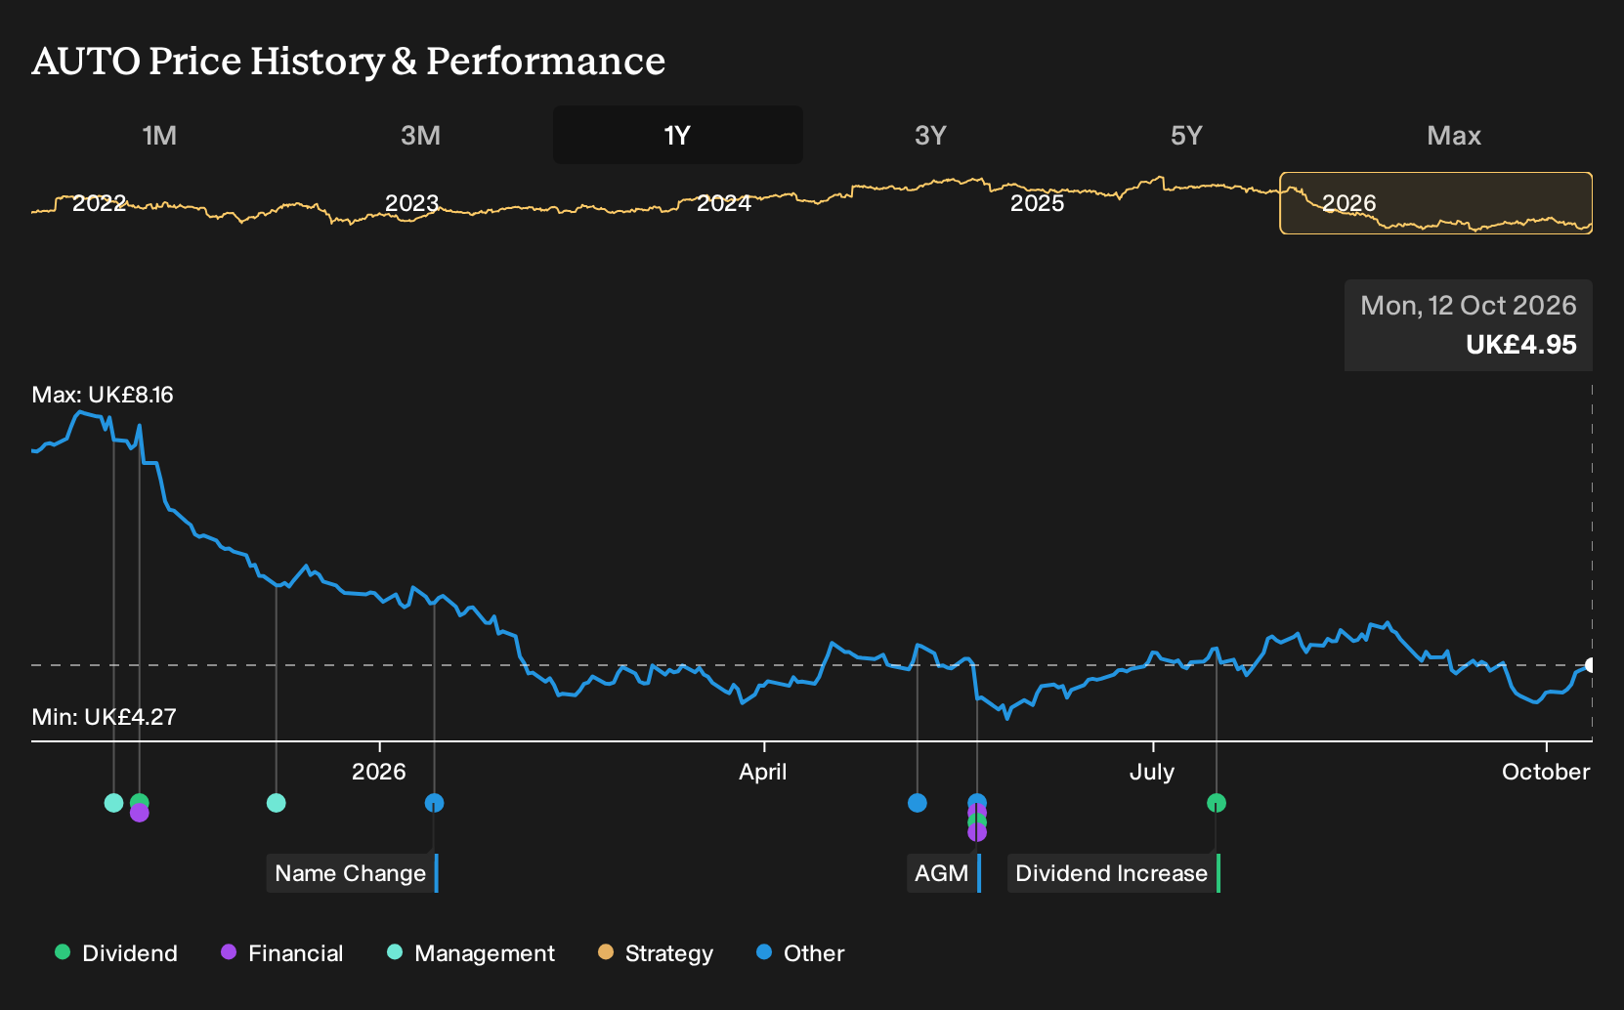
Task: Click the AUTO Price History & Performance heading
Action: [349, 62]
